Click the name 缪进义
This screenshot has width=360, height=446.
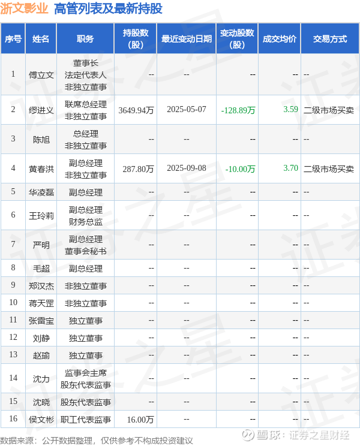point(41,110)
